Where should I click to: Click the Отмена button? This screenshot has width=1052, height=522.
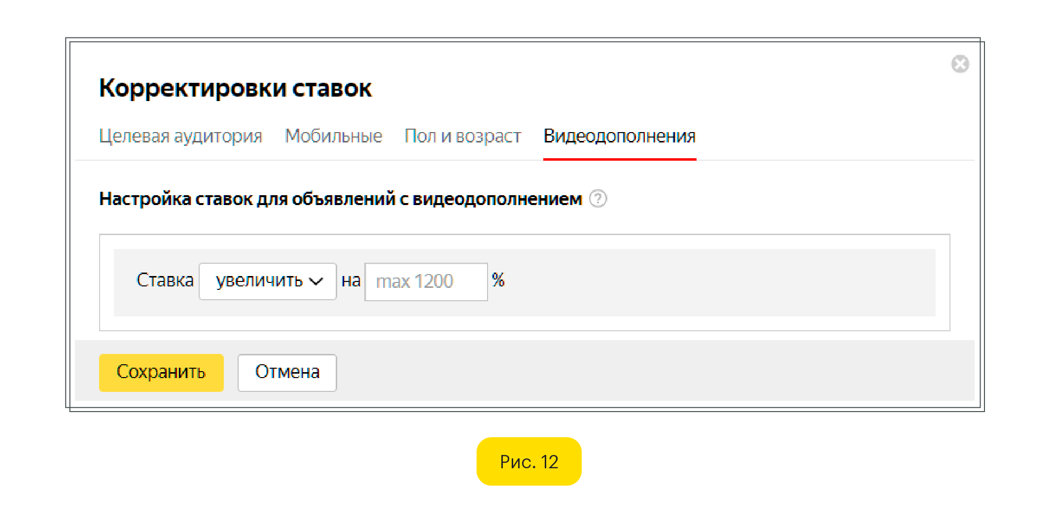coord(287,372)
